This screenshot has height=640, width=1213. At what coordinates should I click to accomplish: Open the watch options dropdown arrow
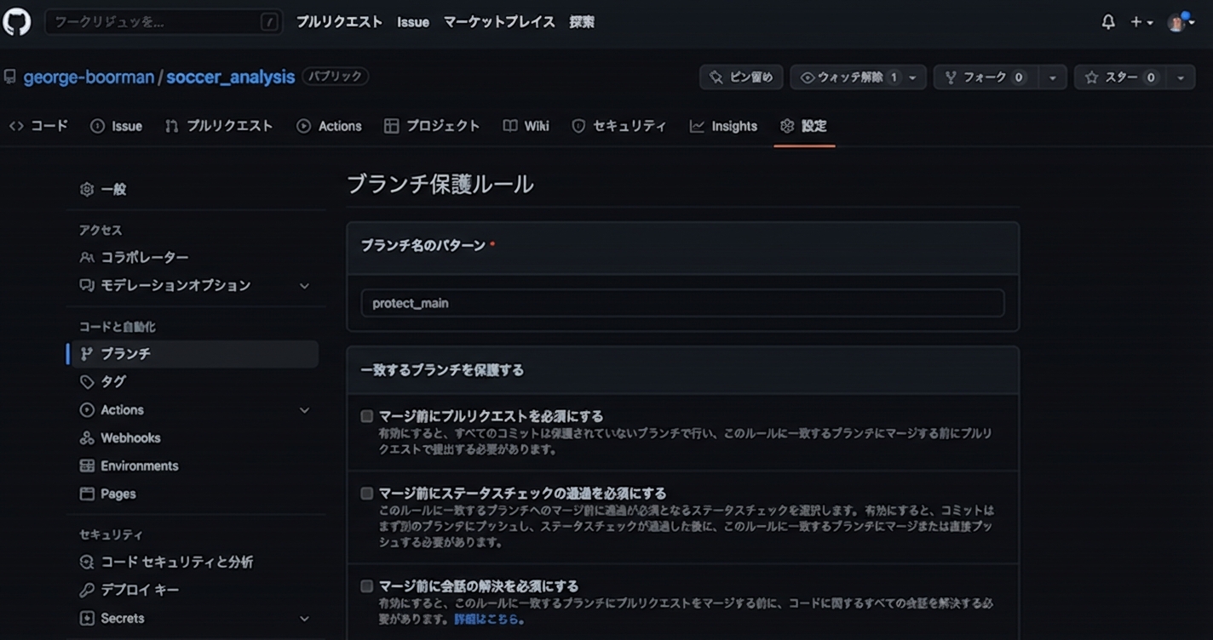point(913,77)
